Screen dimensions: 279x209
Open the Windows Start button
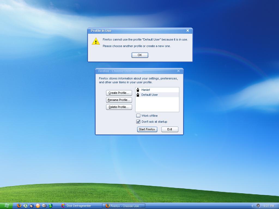point(7,206)
